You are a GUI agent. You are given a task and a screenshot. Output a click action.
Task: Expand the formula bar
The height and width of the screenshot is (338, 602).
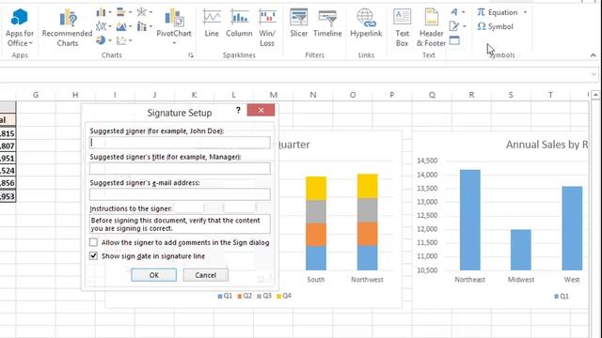coord(594,74)
